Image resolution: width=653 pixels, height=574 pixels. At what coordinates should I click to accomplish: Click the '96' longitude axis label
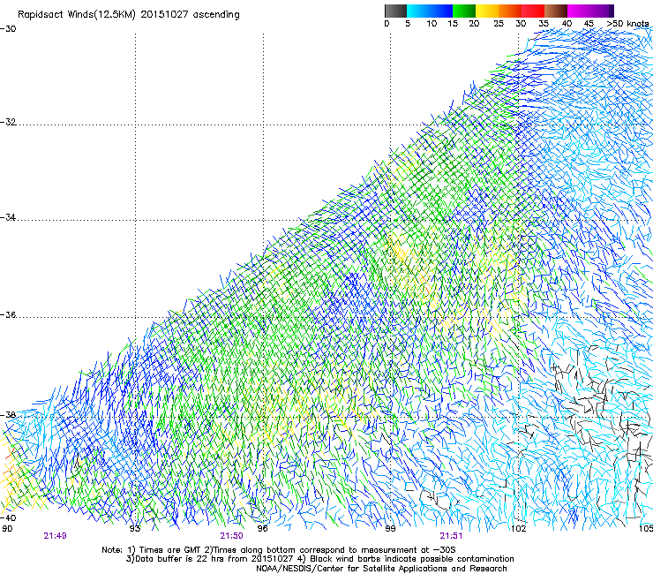tap(262, 529)
